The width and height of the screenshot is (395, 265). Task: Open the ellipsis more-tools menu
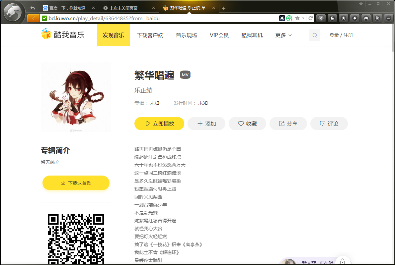point(389,18)
